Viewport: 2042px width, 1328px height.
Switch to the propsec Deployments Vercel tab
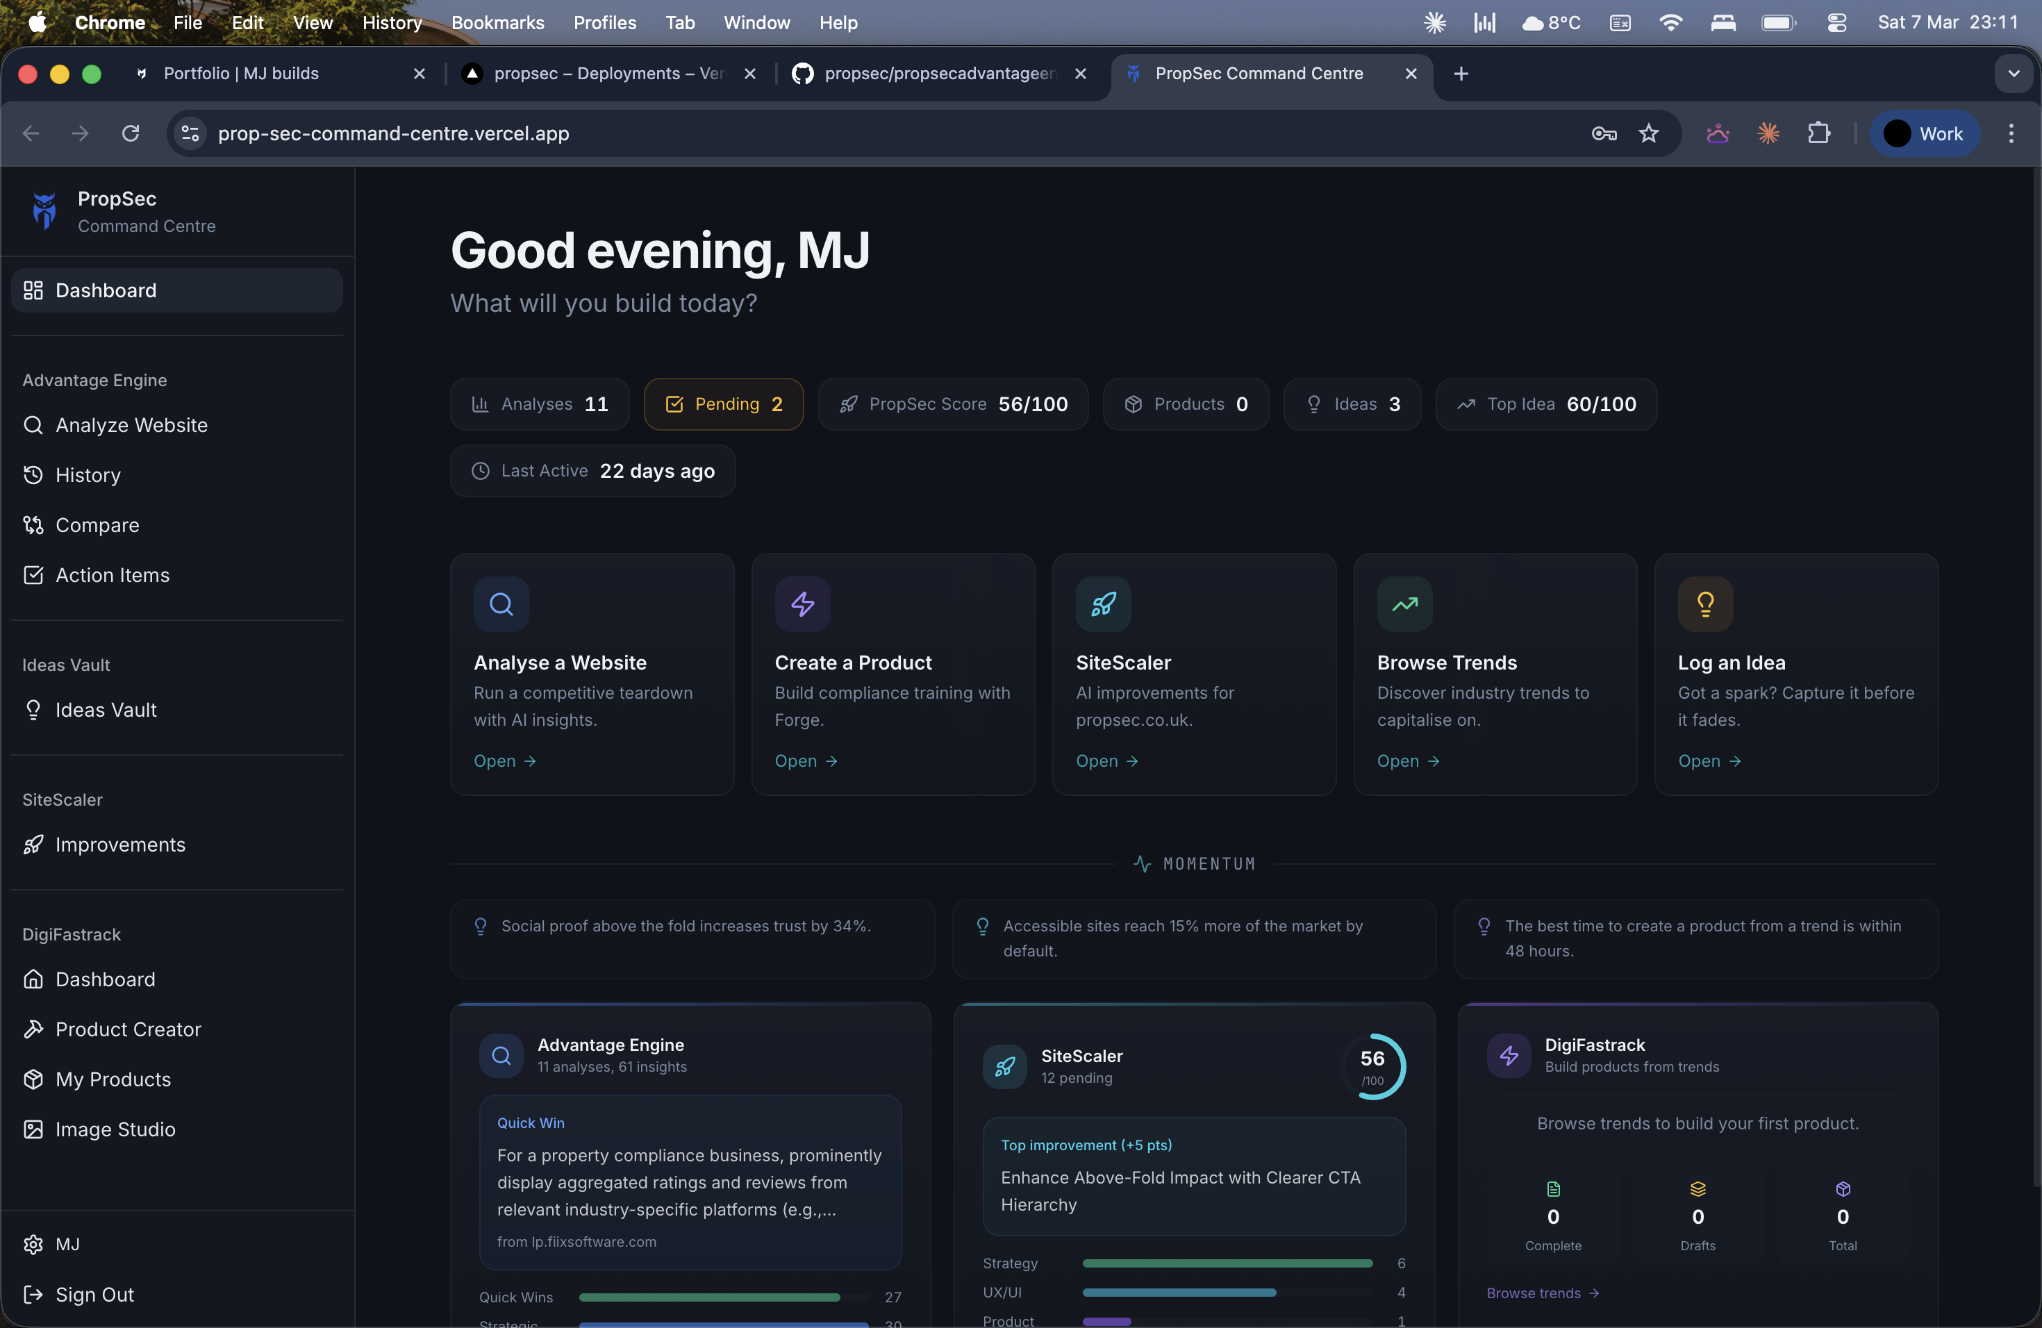tap(609, 74)
